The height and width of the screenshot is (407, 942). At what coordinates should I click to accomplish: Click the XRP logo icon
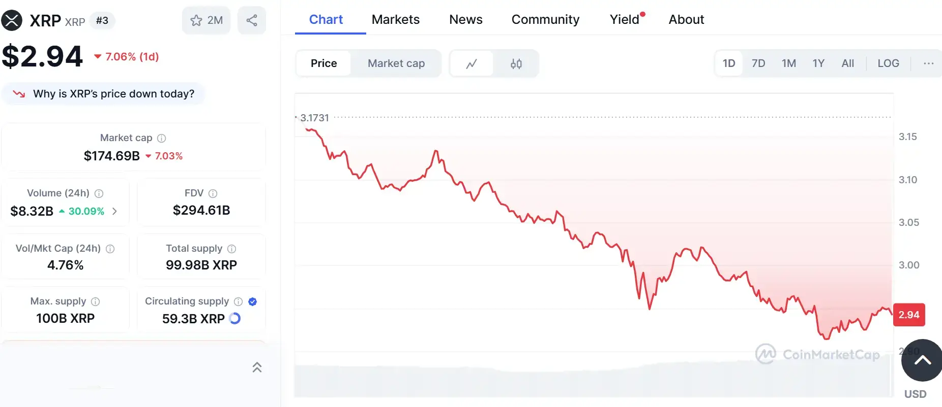tap(12, 20)
